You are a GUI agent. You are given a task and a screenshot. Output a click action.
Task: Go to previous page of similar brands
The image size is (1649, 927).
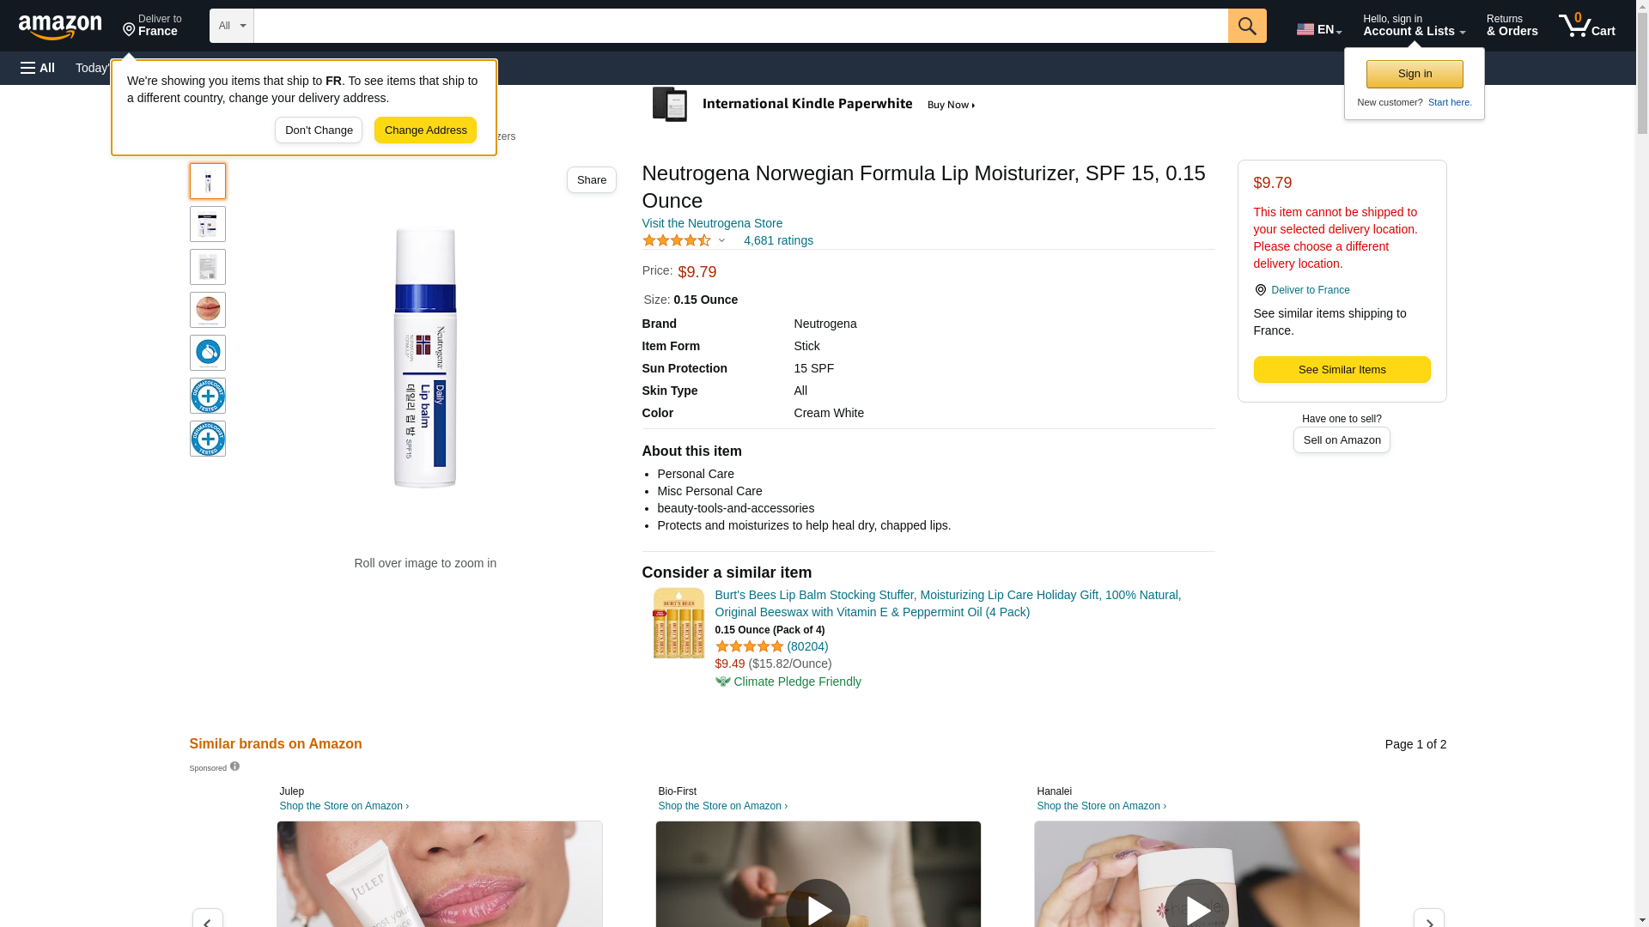click(x=207, y=918)
